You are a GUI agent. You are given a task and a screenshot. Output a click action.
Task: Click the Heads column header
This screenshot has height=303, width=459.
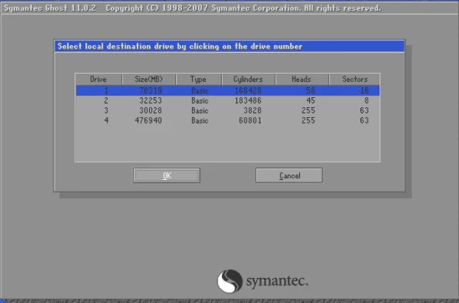point(302,80)
